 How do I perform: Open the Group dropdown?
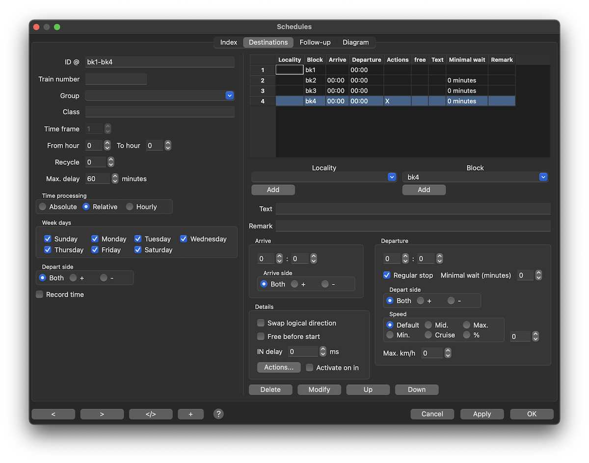click(229, 96)
